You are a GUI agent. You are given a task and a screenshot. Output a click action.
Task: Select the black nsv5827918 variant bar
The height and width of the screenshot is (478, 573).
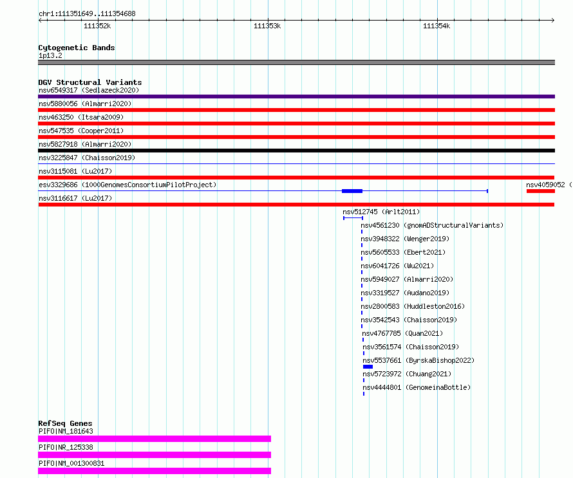click(296, 151)
